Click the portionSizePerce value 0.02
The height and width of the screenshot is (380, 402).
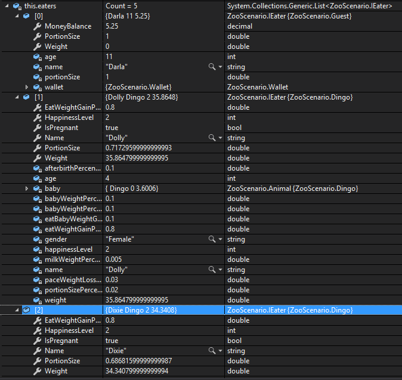click(112, 290)
